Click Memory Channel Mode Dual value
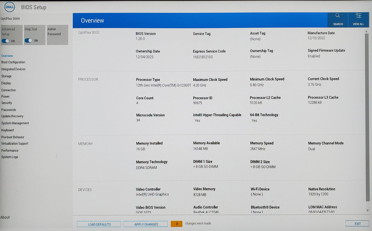 311,149
